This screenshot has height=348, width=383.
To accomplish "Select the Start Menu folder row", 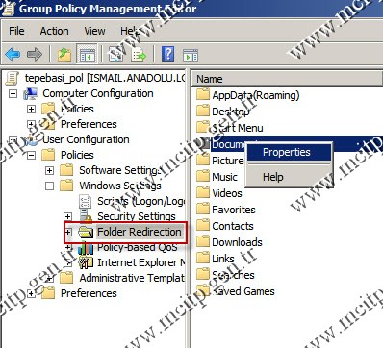I will 237,128.
